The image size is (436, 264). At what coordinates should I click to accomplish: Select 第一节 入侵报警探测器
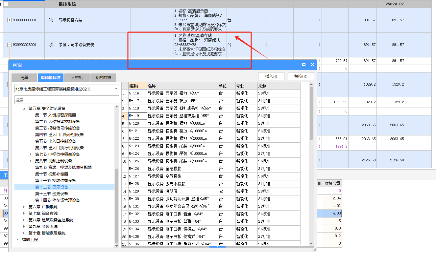pos(56,115)
